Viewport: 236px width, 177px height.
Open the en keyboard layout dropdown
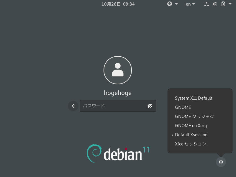pyautogui.click(x=190, y=4)
